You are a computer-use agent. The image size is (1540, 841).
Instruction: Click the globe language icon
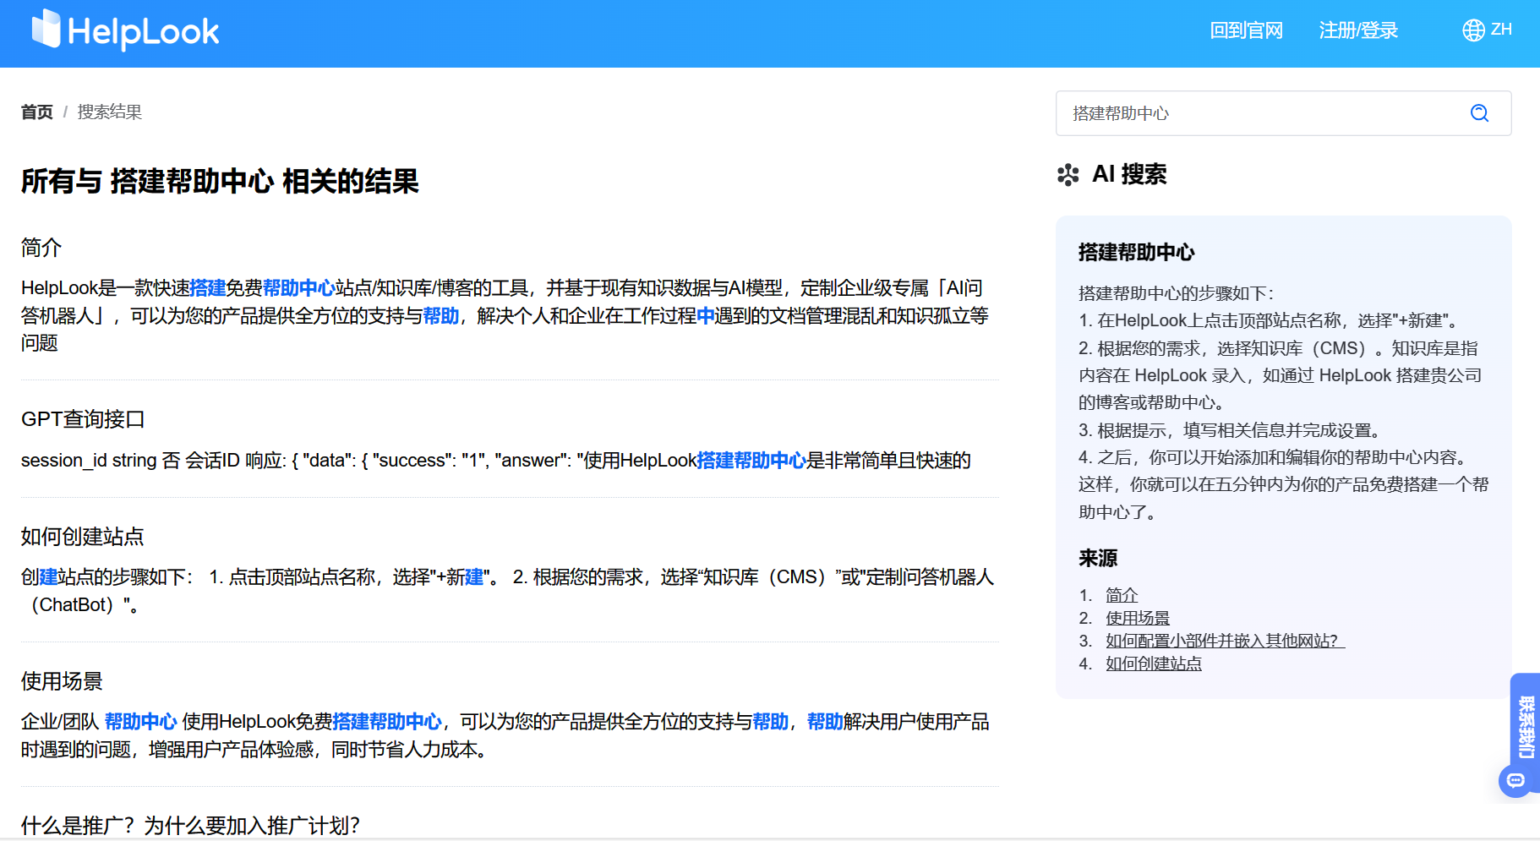1473,30
